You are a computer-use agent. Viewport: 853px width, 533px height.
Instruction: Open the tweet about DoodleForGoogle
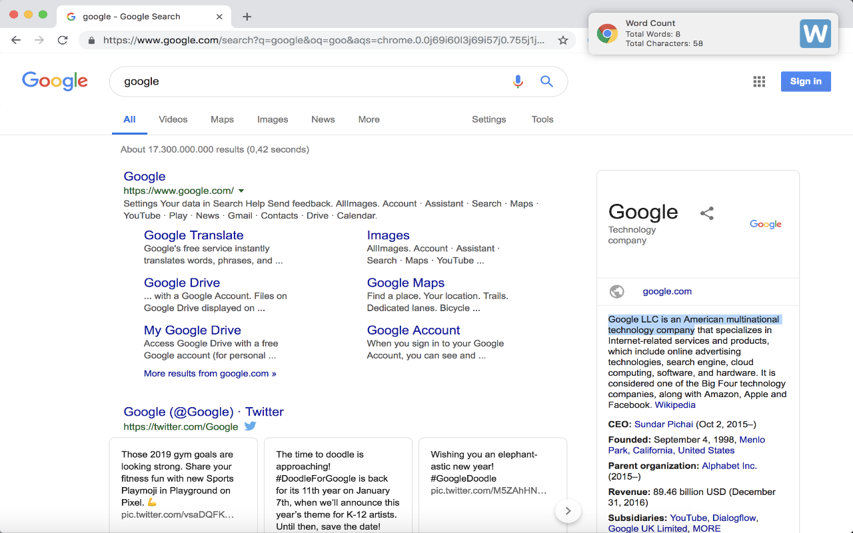point(338,484)
